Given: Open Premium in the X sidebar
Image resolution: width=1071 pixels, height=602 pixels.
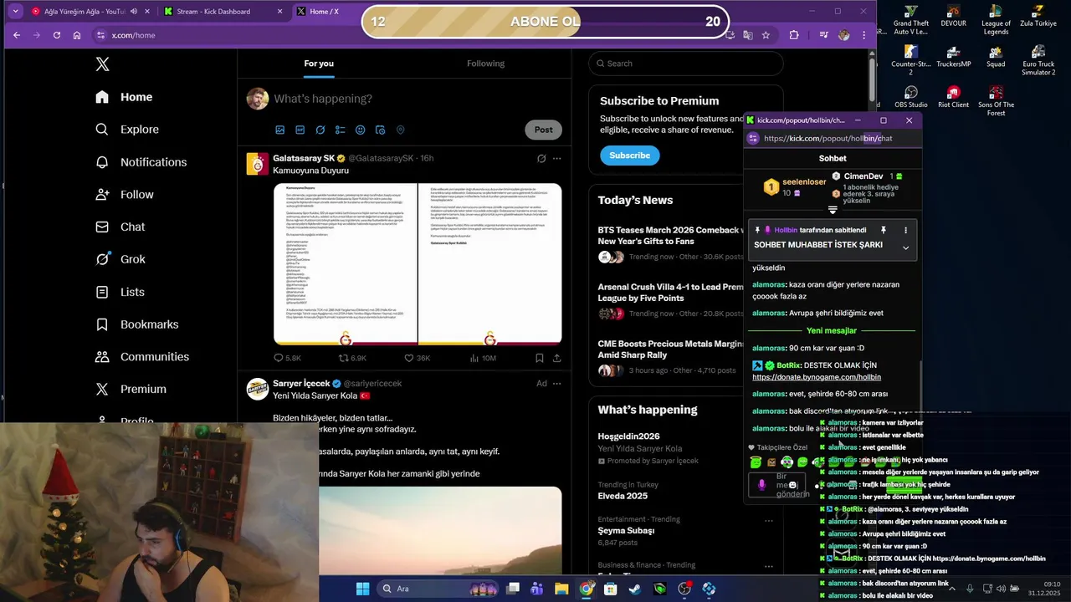Looking at the screenshot, I should (x=131, y=389).
